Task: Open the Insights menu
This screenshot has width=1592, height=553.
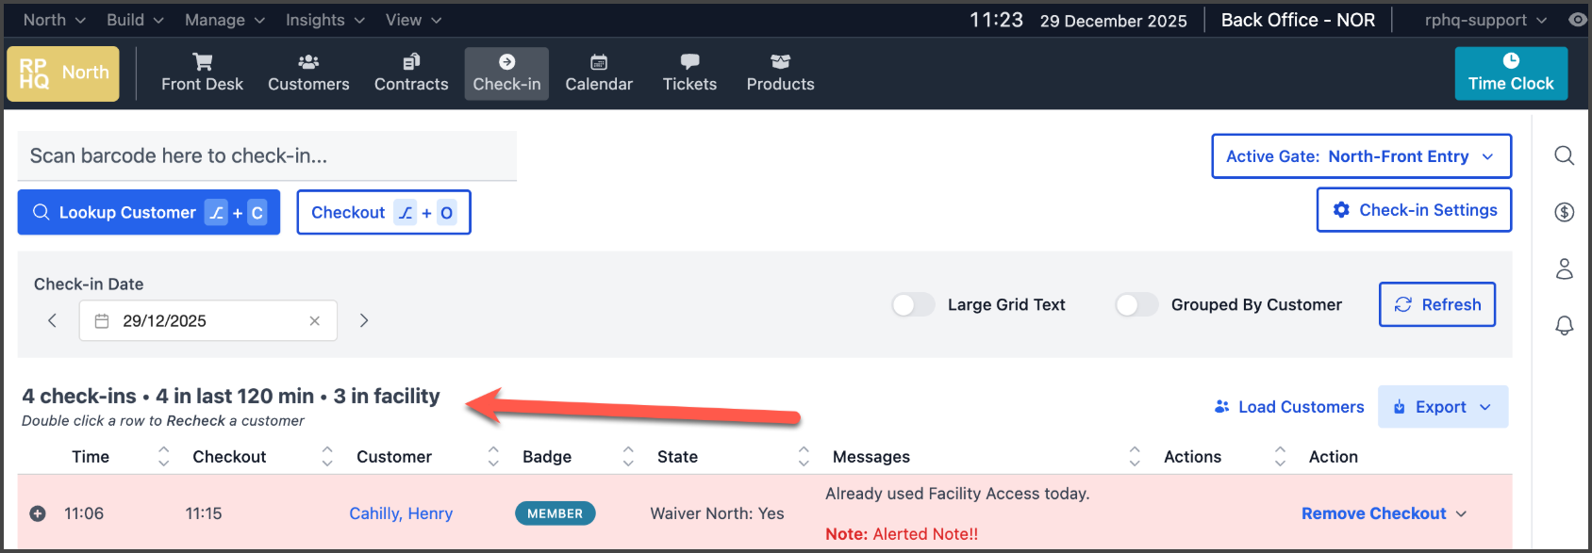Action: tap(324, 20)
